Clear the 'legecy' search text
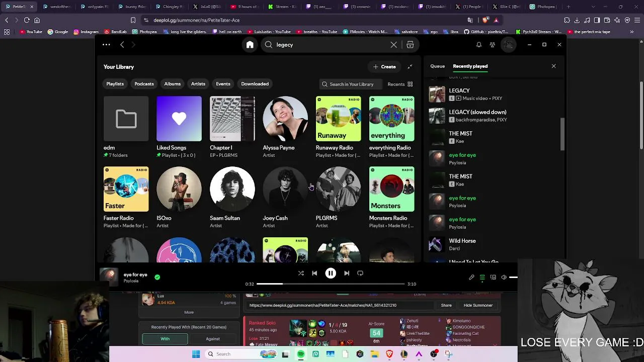The image size is (644, 362). click(393, 45)
